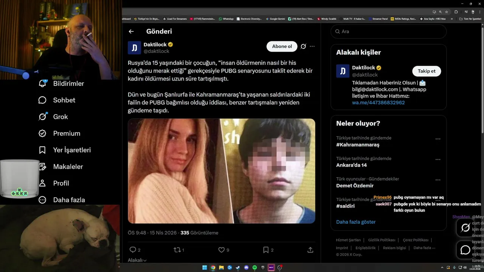Open Google Gemini bookmark
This screenshot has height=272, width=484.
click(275, 19)
